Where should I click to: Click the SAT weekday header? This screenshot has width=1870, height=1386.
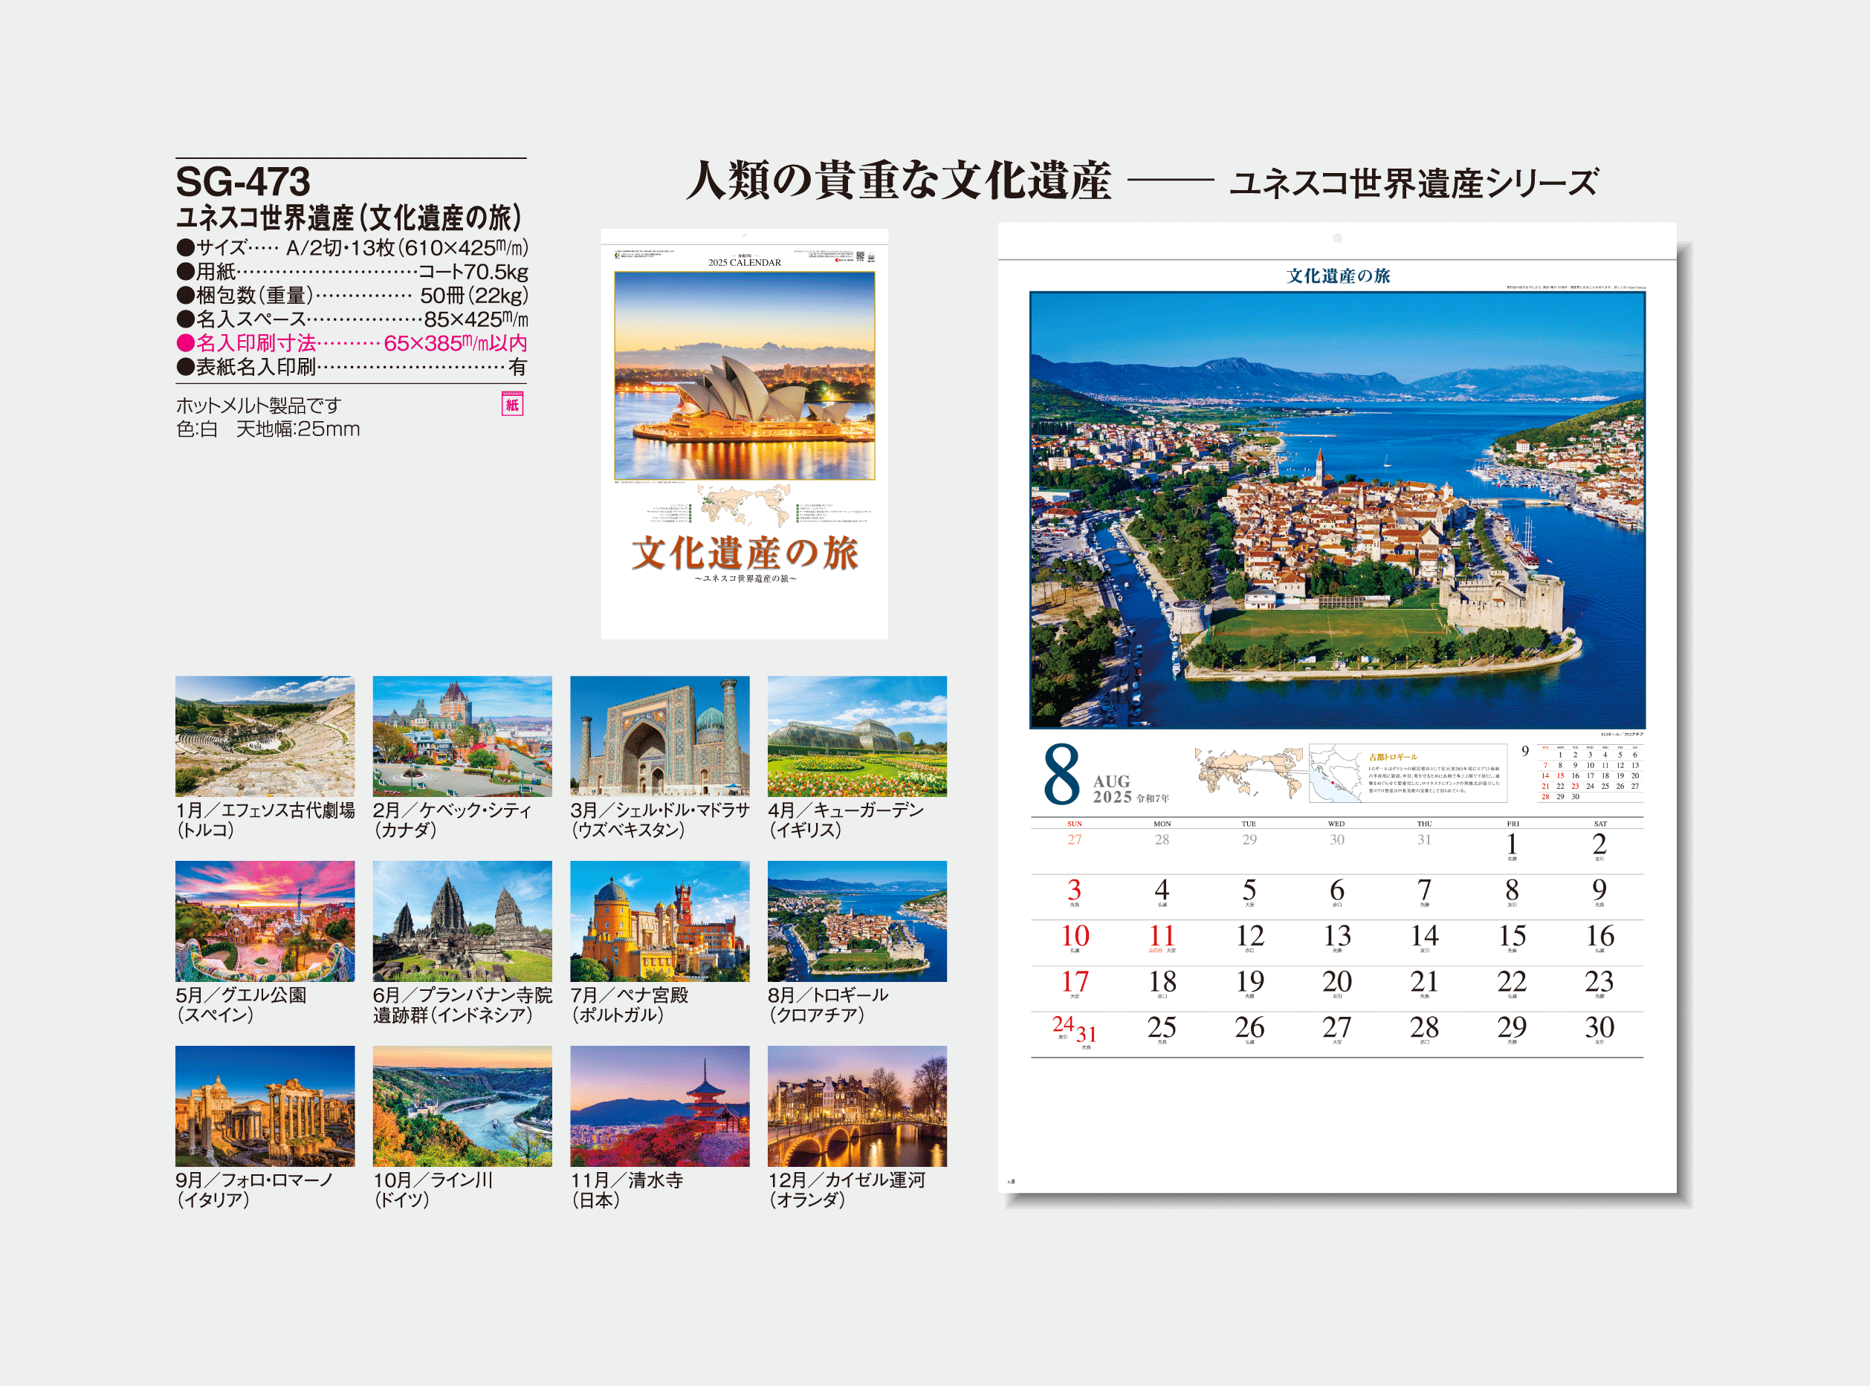[x=1599, y=824]
